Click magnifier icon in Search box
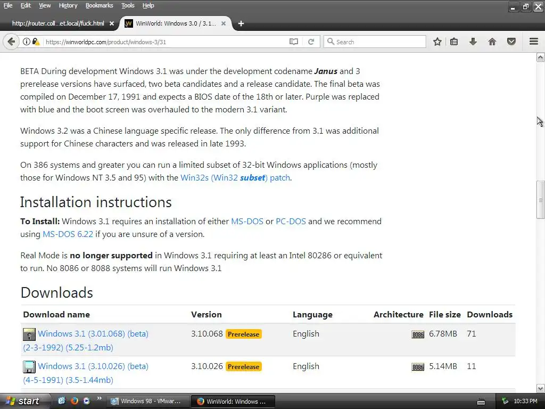The image size is (545, 409). point(331,42)
